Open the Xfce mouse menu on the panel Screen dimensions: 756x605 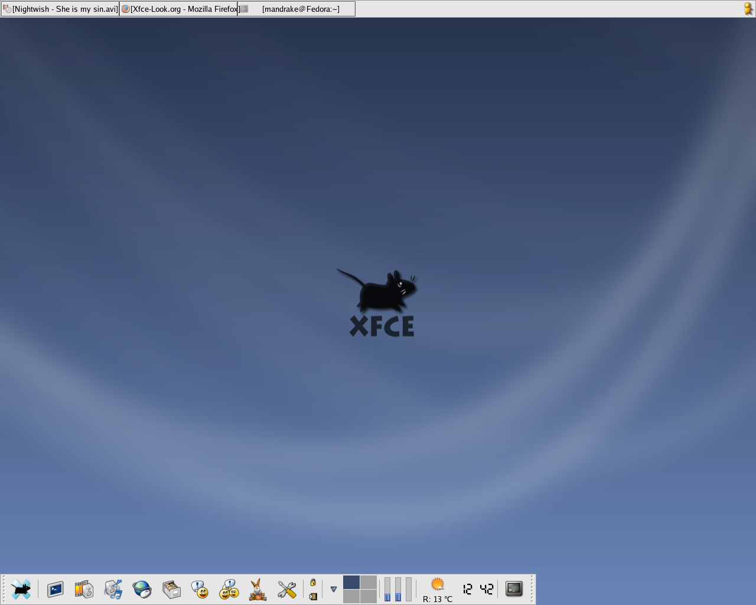[21, 589]
